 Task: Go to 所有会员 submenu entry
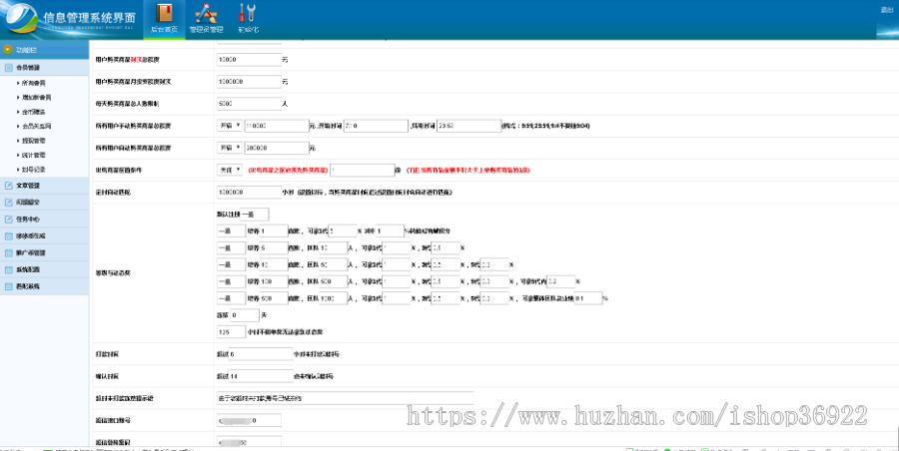pos(34,83)
